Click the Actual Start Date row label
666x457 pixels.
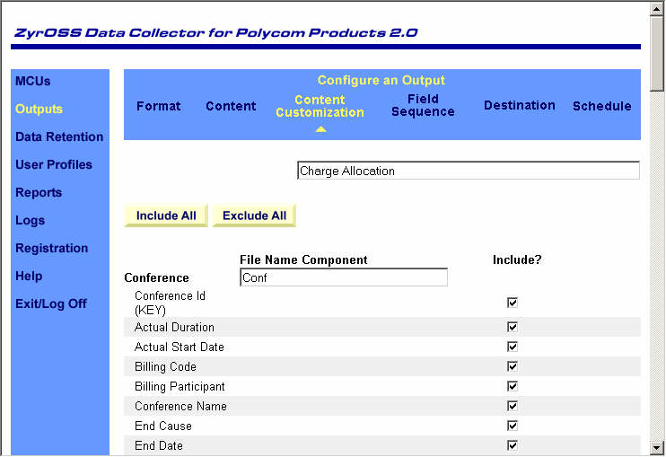tap(180, 347)
